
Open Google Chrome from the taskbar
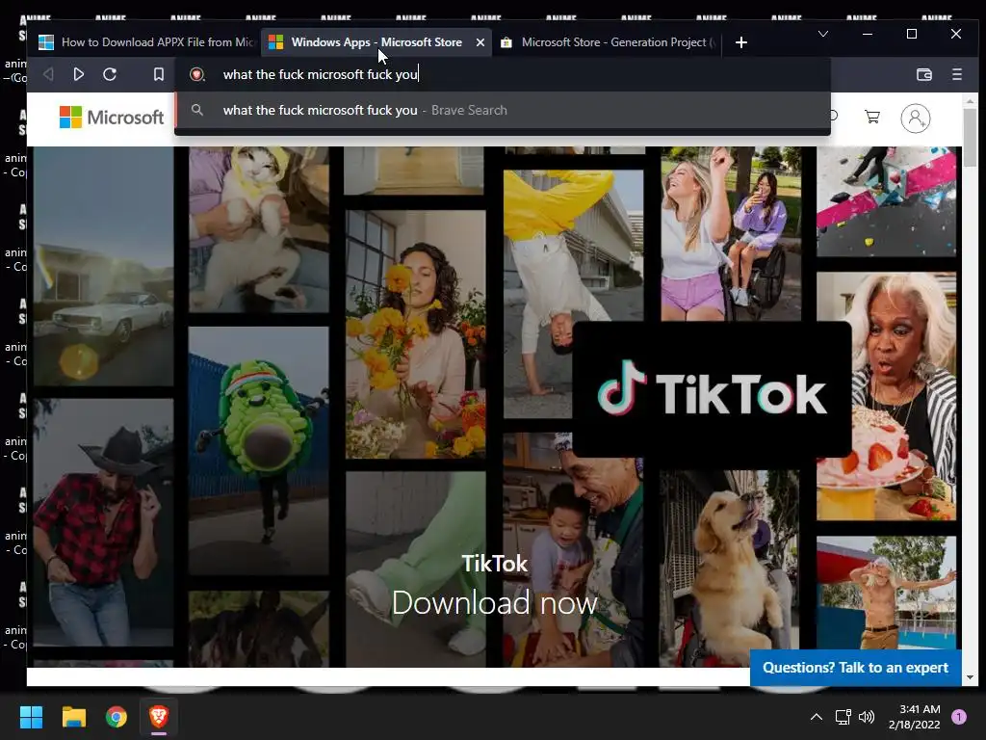(117, 717)
